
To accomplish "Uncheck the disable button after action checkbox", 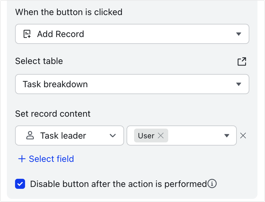I will point(20,184).
